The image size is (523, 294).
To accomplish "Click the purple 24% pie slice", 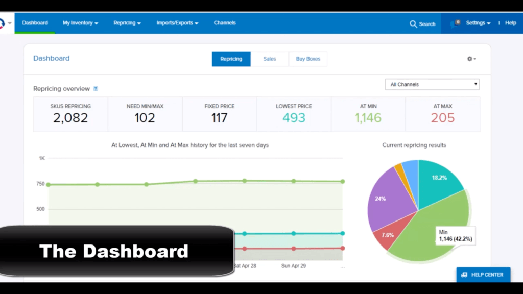I will pyautogui.click(x=388, y=200).
